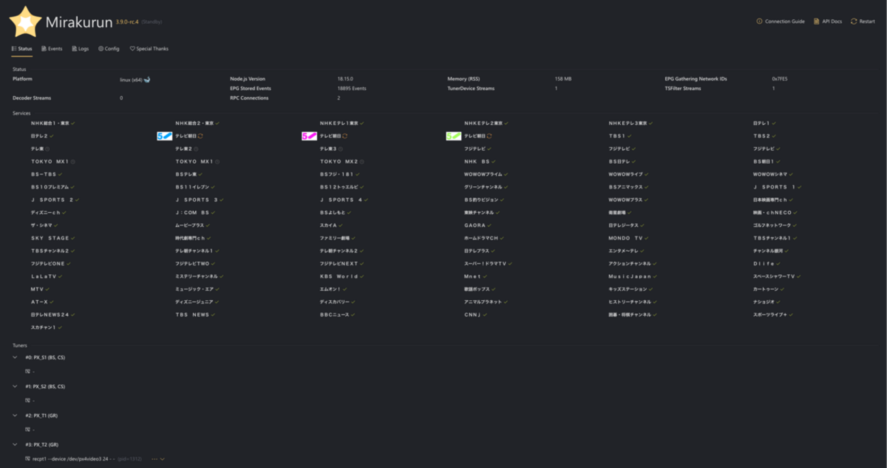Open the Connection Guide
Image resolution: width=887 pixels, height=468 pixels.
[781, 22]
